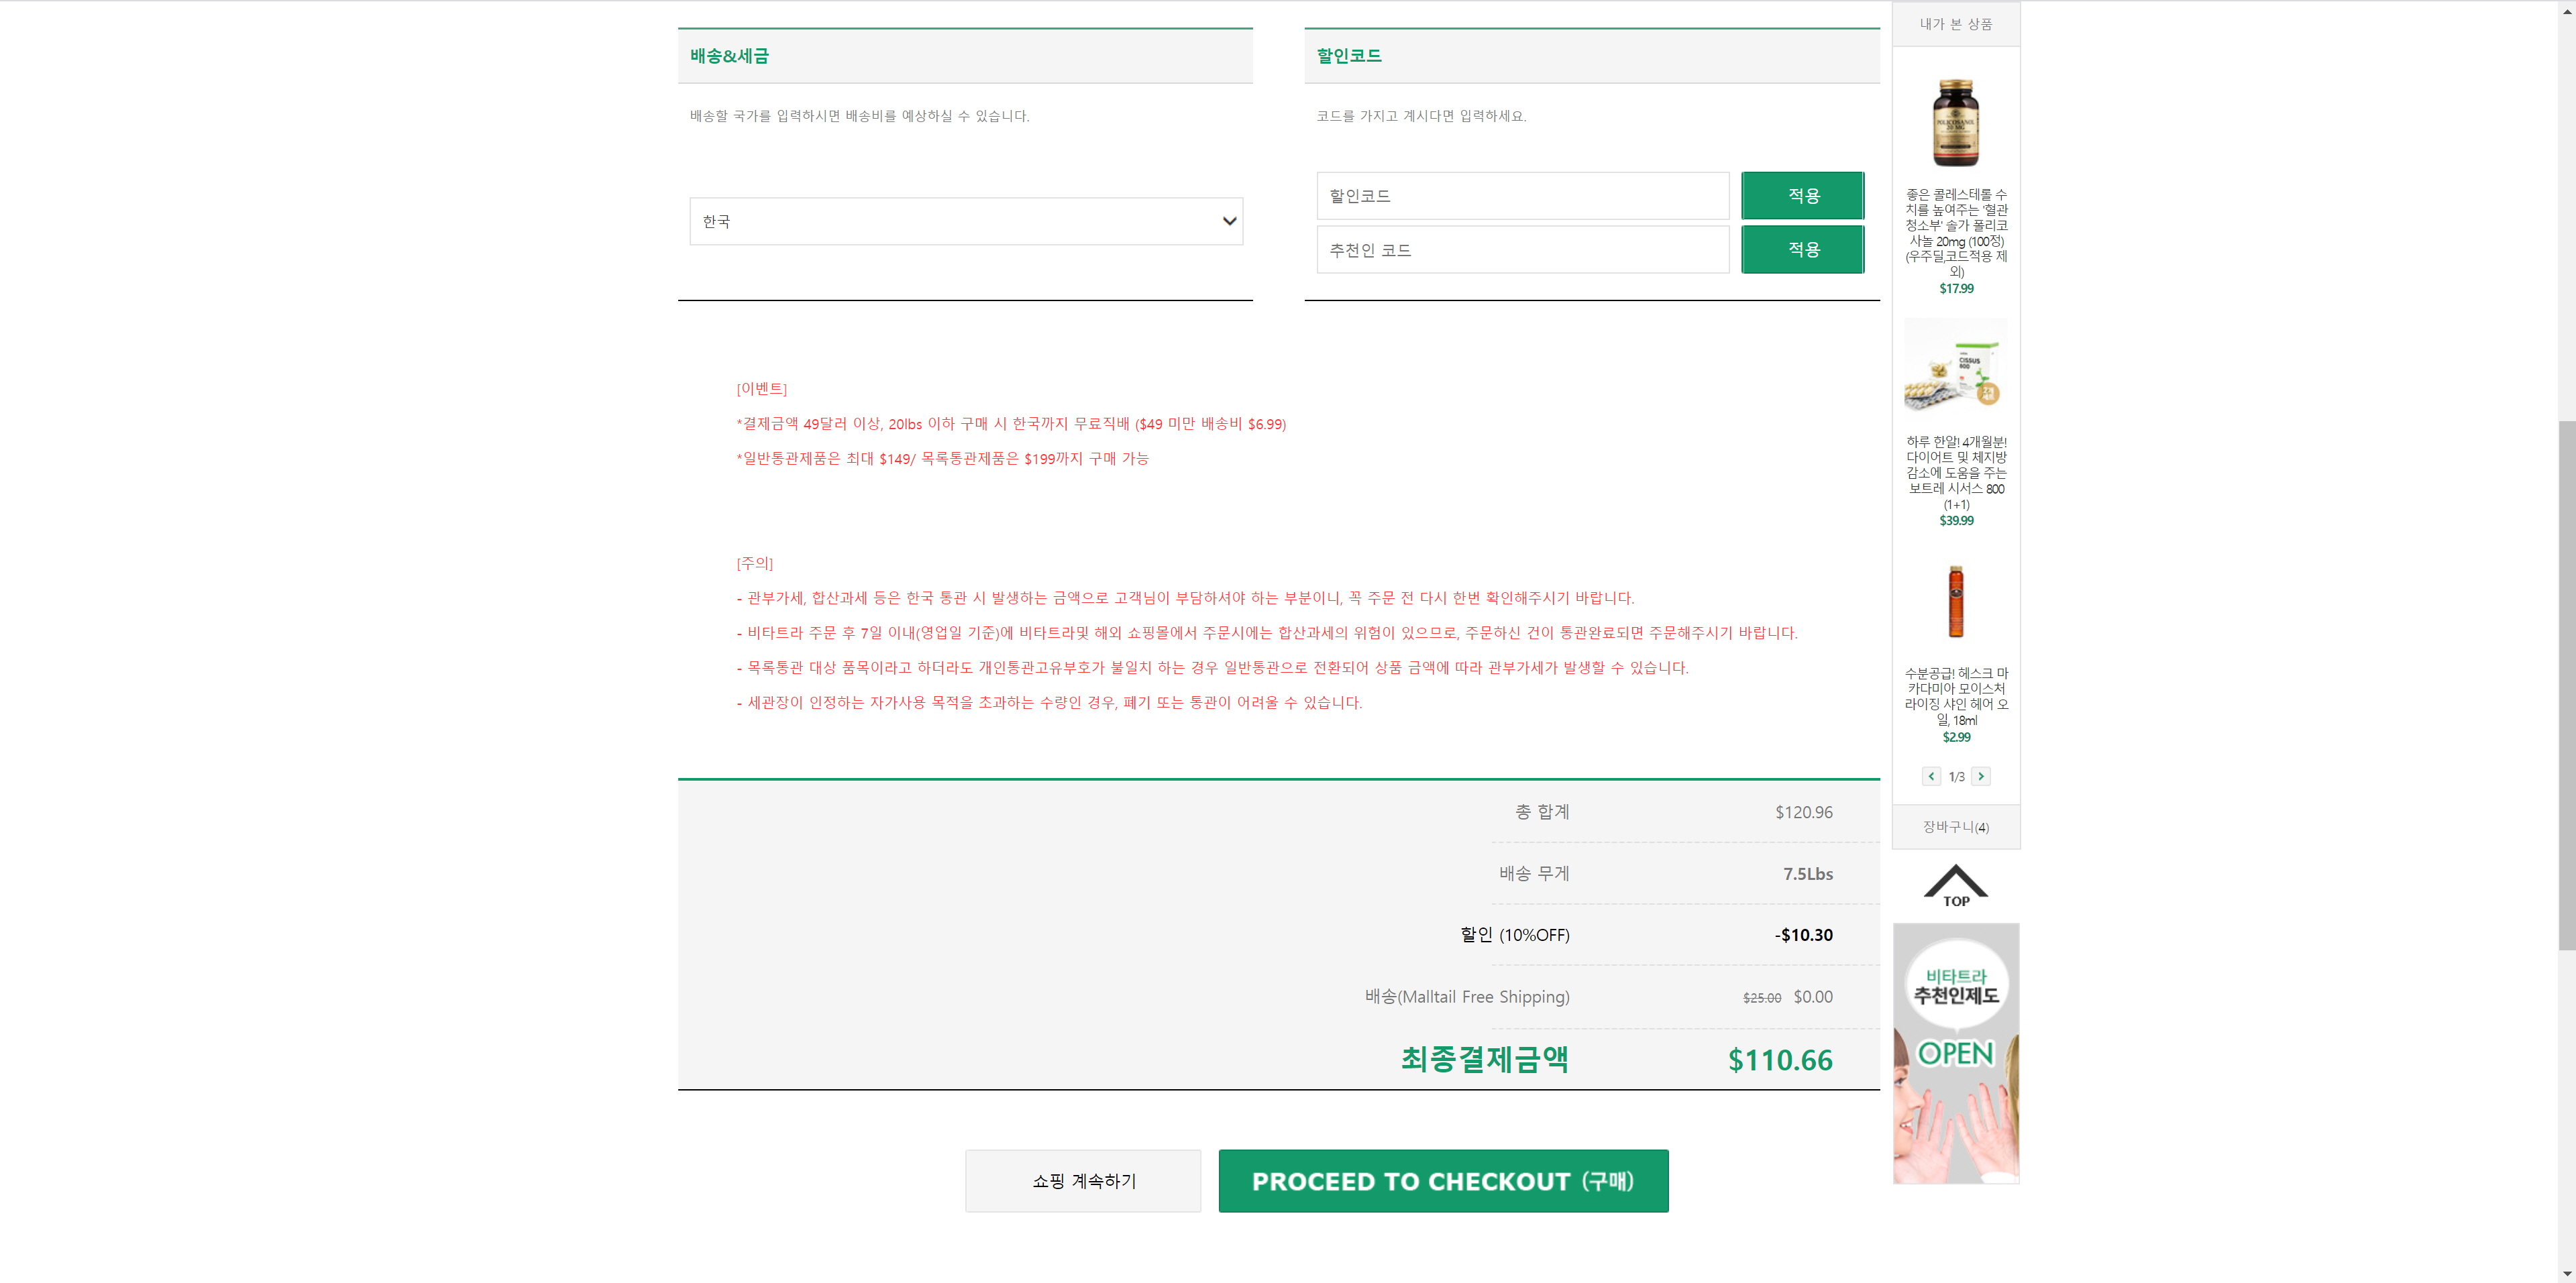The image size is (2576, 1283).
Task: Apply the discount code with 적용 button
Action: 1802,196
